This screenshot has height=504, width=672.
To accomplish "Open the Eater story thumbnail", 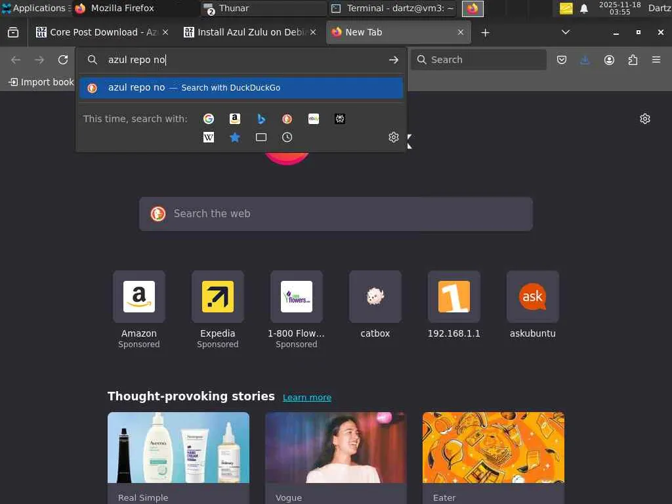I will click(493, 448).
